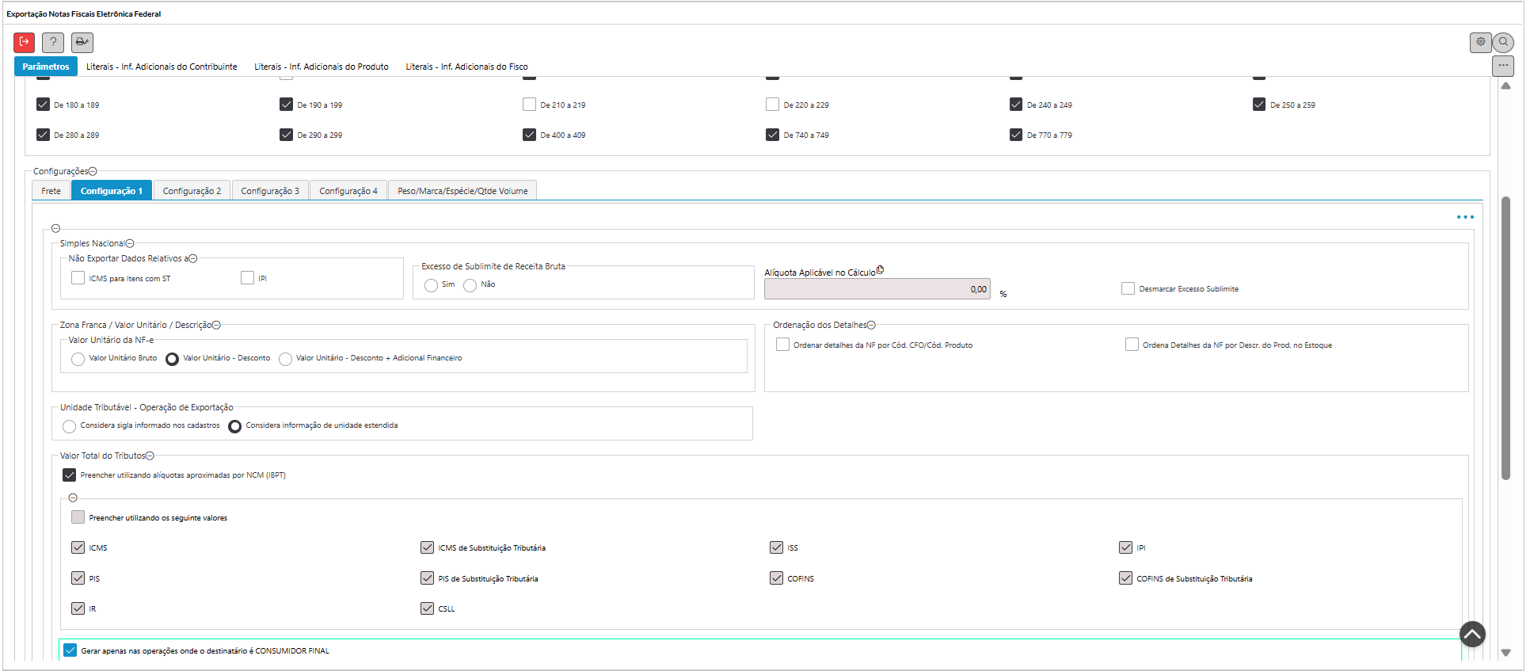Image resolution: width=1526 pixels, height=671 pixels.
Task: Collapse the Valor Total do Tributos group
Action: (x=150, y=456)
